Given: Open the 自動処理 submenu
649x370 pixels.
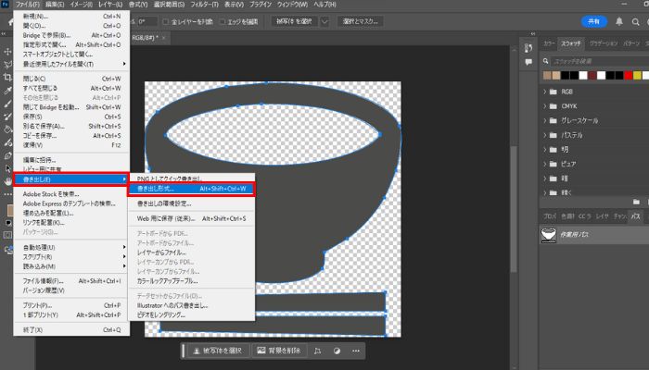Looking at the screenshot, I should (72, 247).
